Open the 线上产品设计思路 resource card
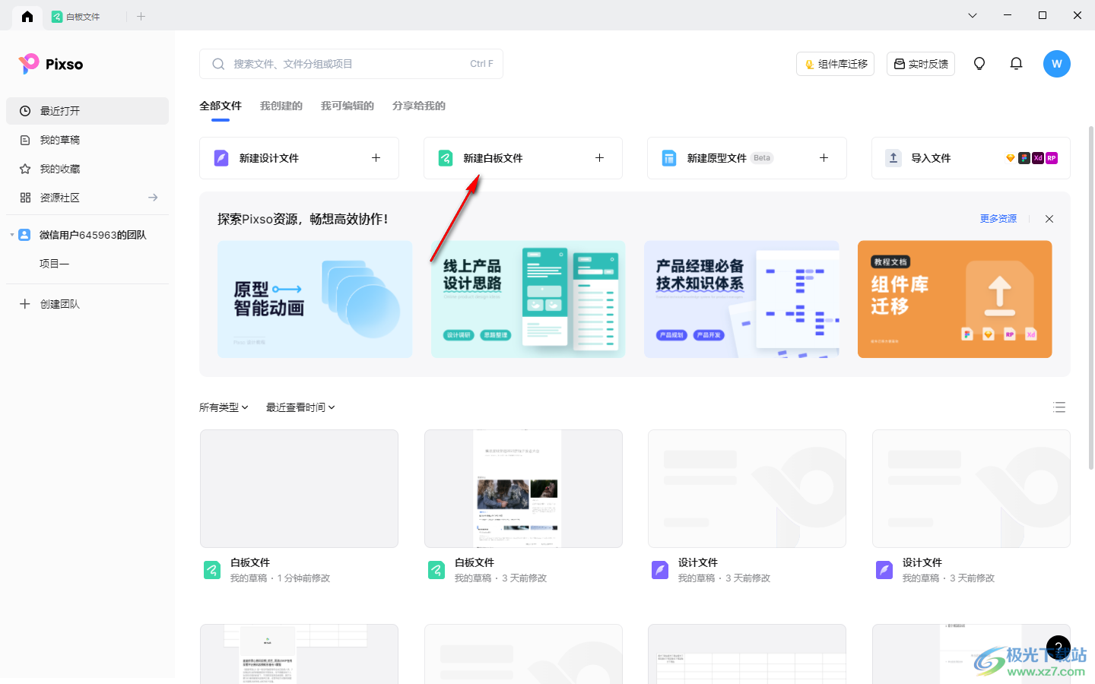This screenshot has height=684, width=1095. tap(528, 299)
